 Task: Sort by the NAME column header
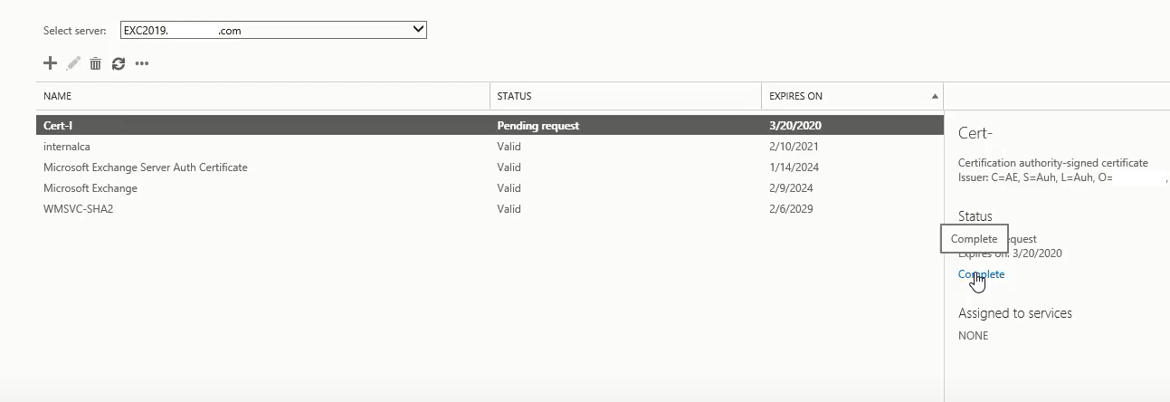263,96
